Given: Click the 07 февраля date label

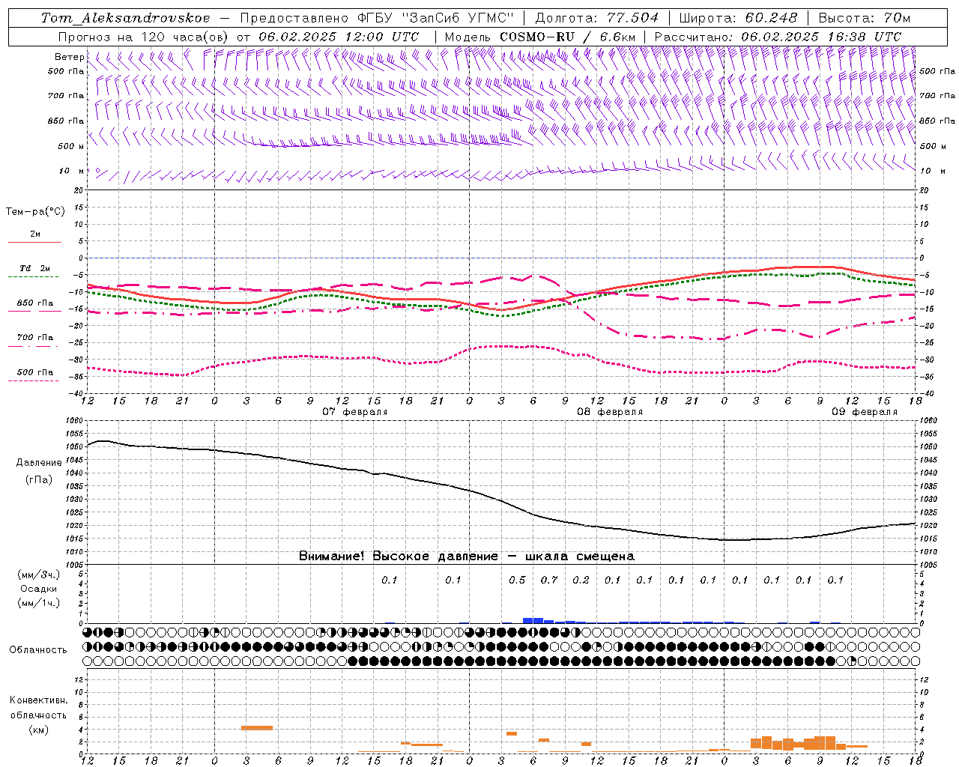Looking at the screenshot, I should [355, 412].
